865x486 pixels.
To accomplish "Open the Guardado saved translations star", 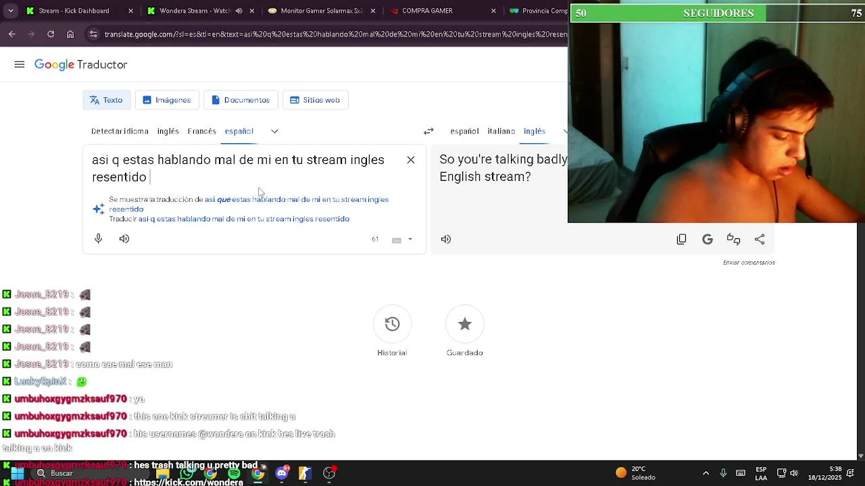I will 465,324.
